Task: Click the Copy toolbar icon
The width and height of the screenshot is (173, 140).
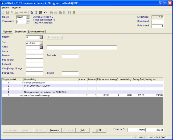Action: click(32, 12)
